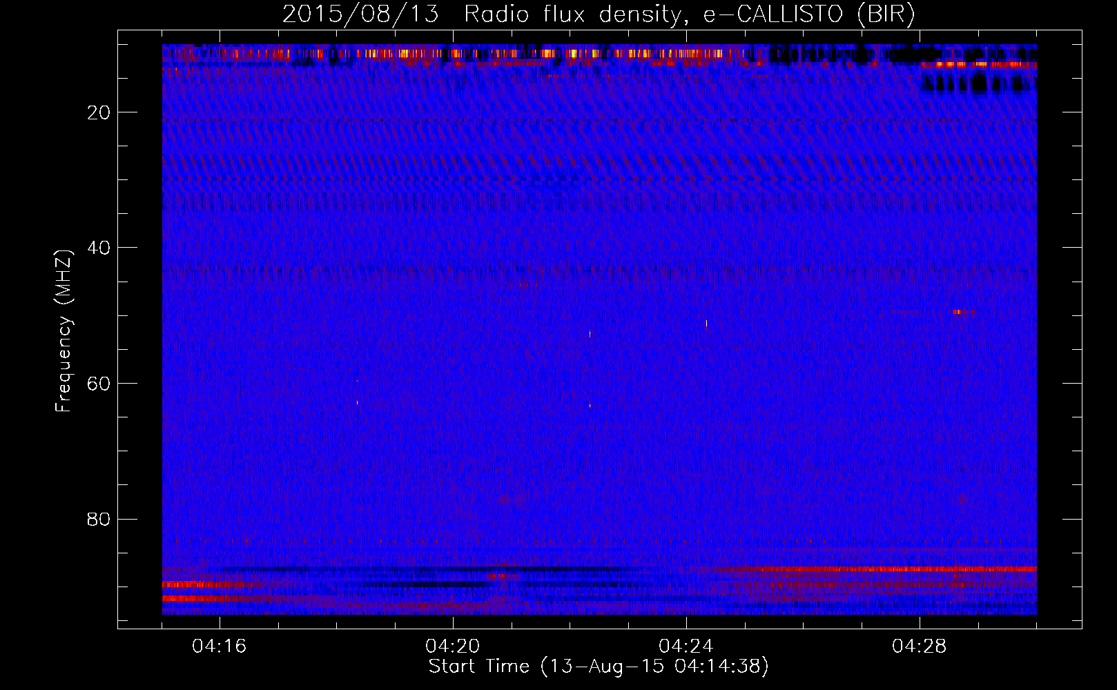This screenshot has height=690, width=1117.
Task: Click the 40 MHz frequency tick label
Action: tap(99, 248)
